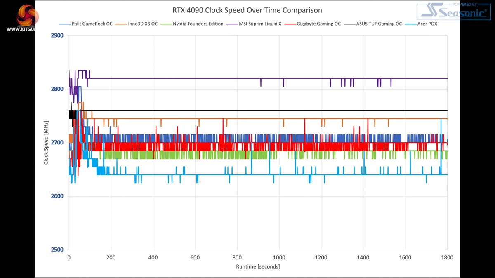495x278 pixels.
Task: Click the 1600 x-axis tick label
Action: pyautogui.click(x=405, y=257)
